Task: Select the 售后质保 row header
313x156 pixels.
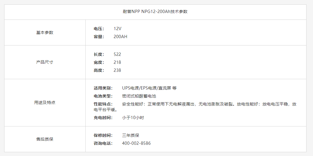Action: [x=45, y=139]
